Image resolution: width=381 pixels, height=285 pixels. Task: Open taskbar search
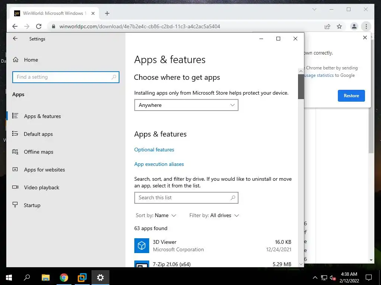pyautogui.click(x=27, y=278)
